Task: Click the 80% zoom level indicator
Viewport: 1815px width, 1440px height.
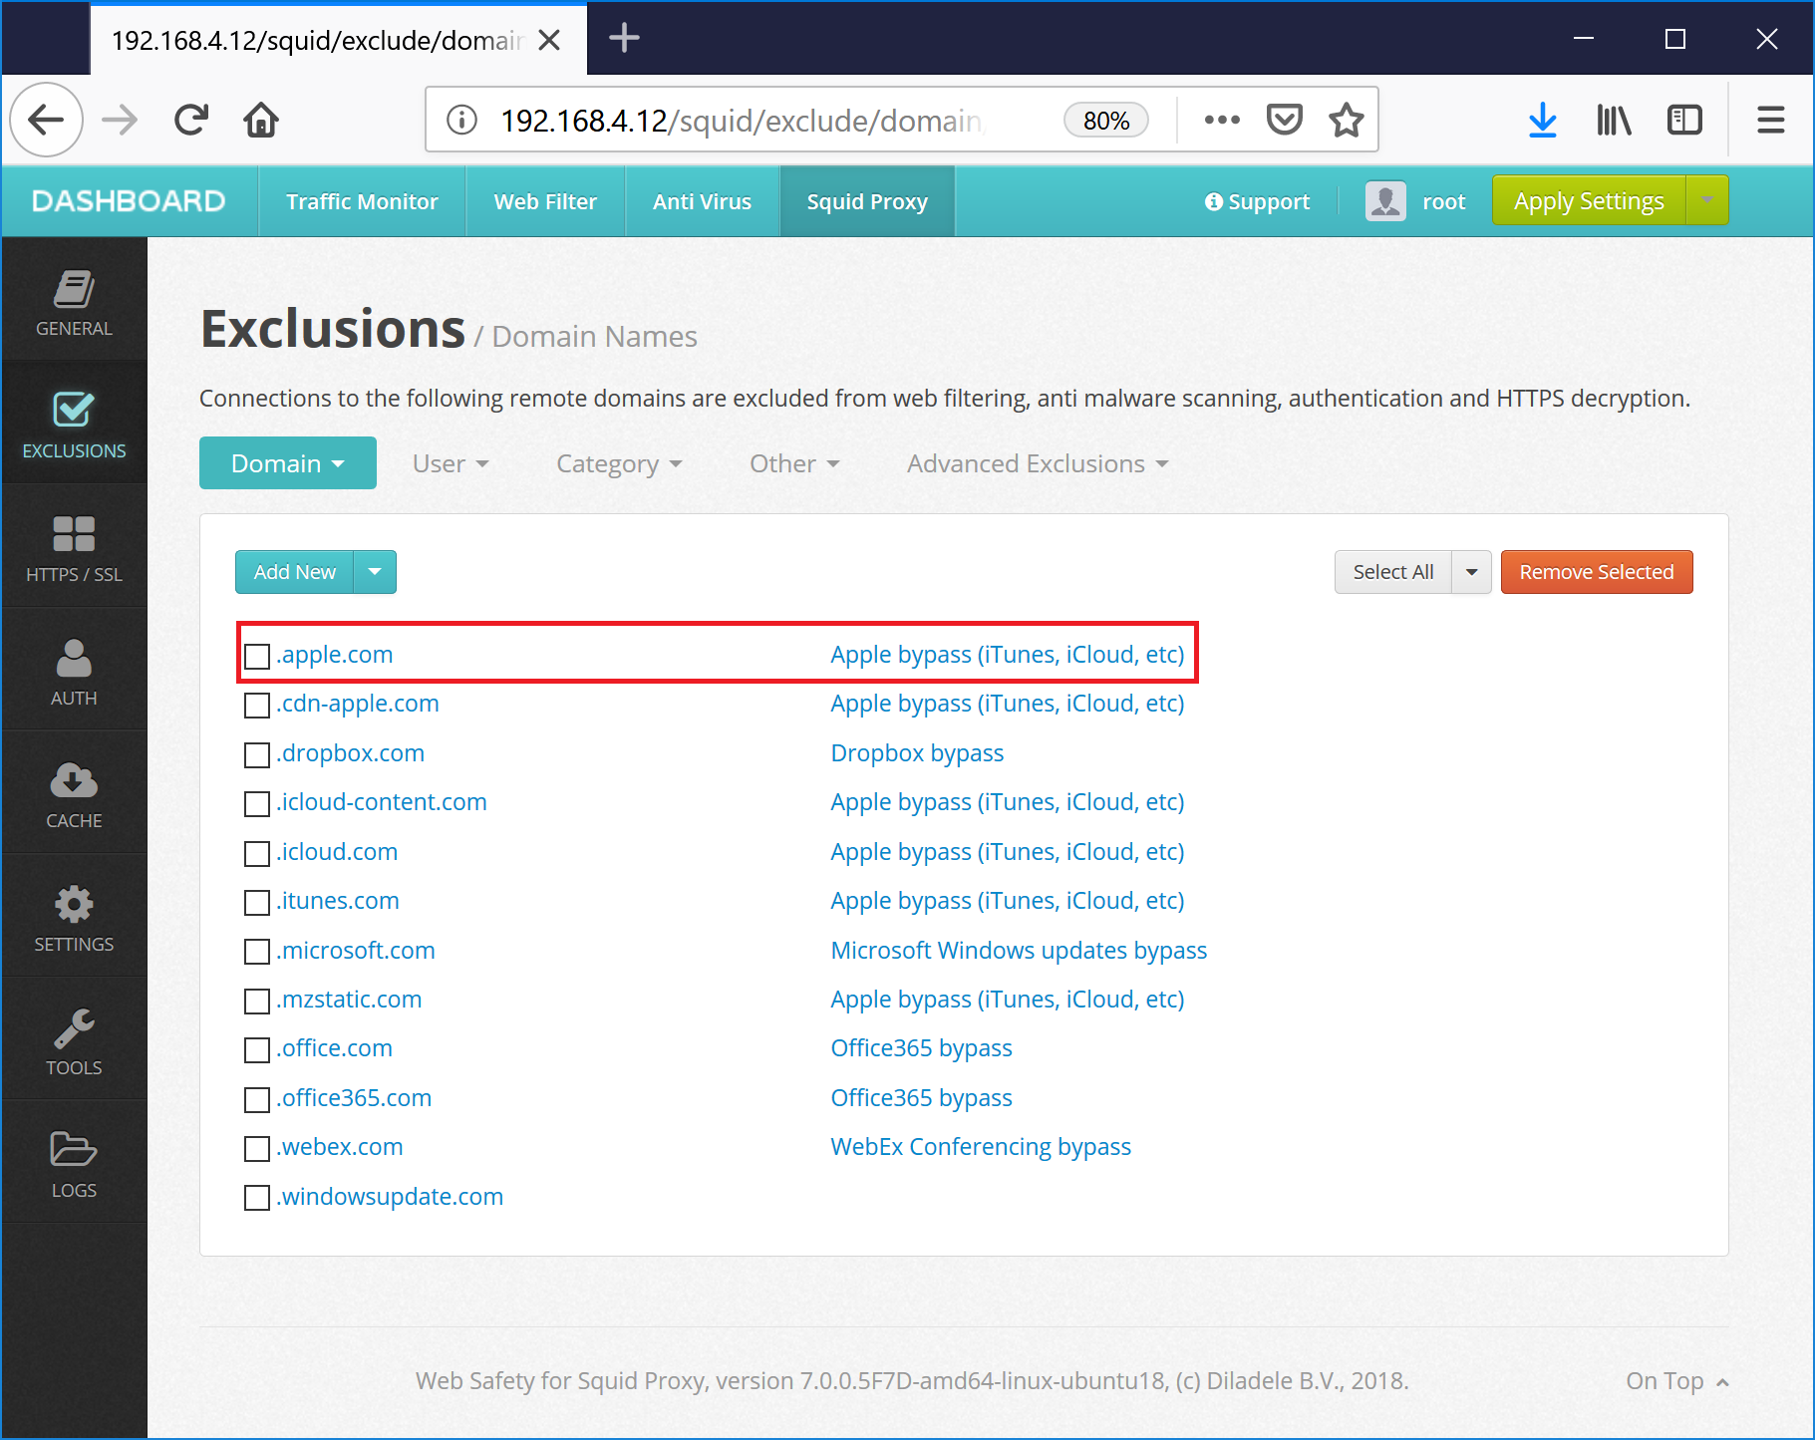Action: point(1105,121)
